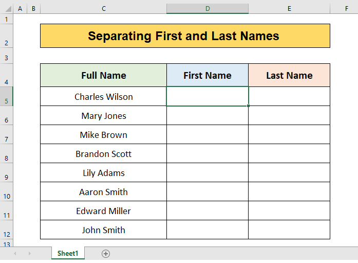Screen dimensions: 358x263
Task: Select row 5 header
Action: (x=6, y=97)
